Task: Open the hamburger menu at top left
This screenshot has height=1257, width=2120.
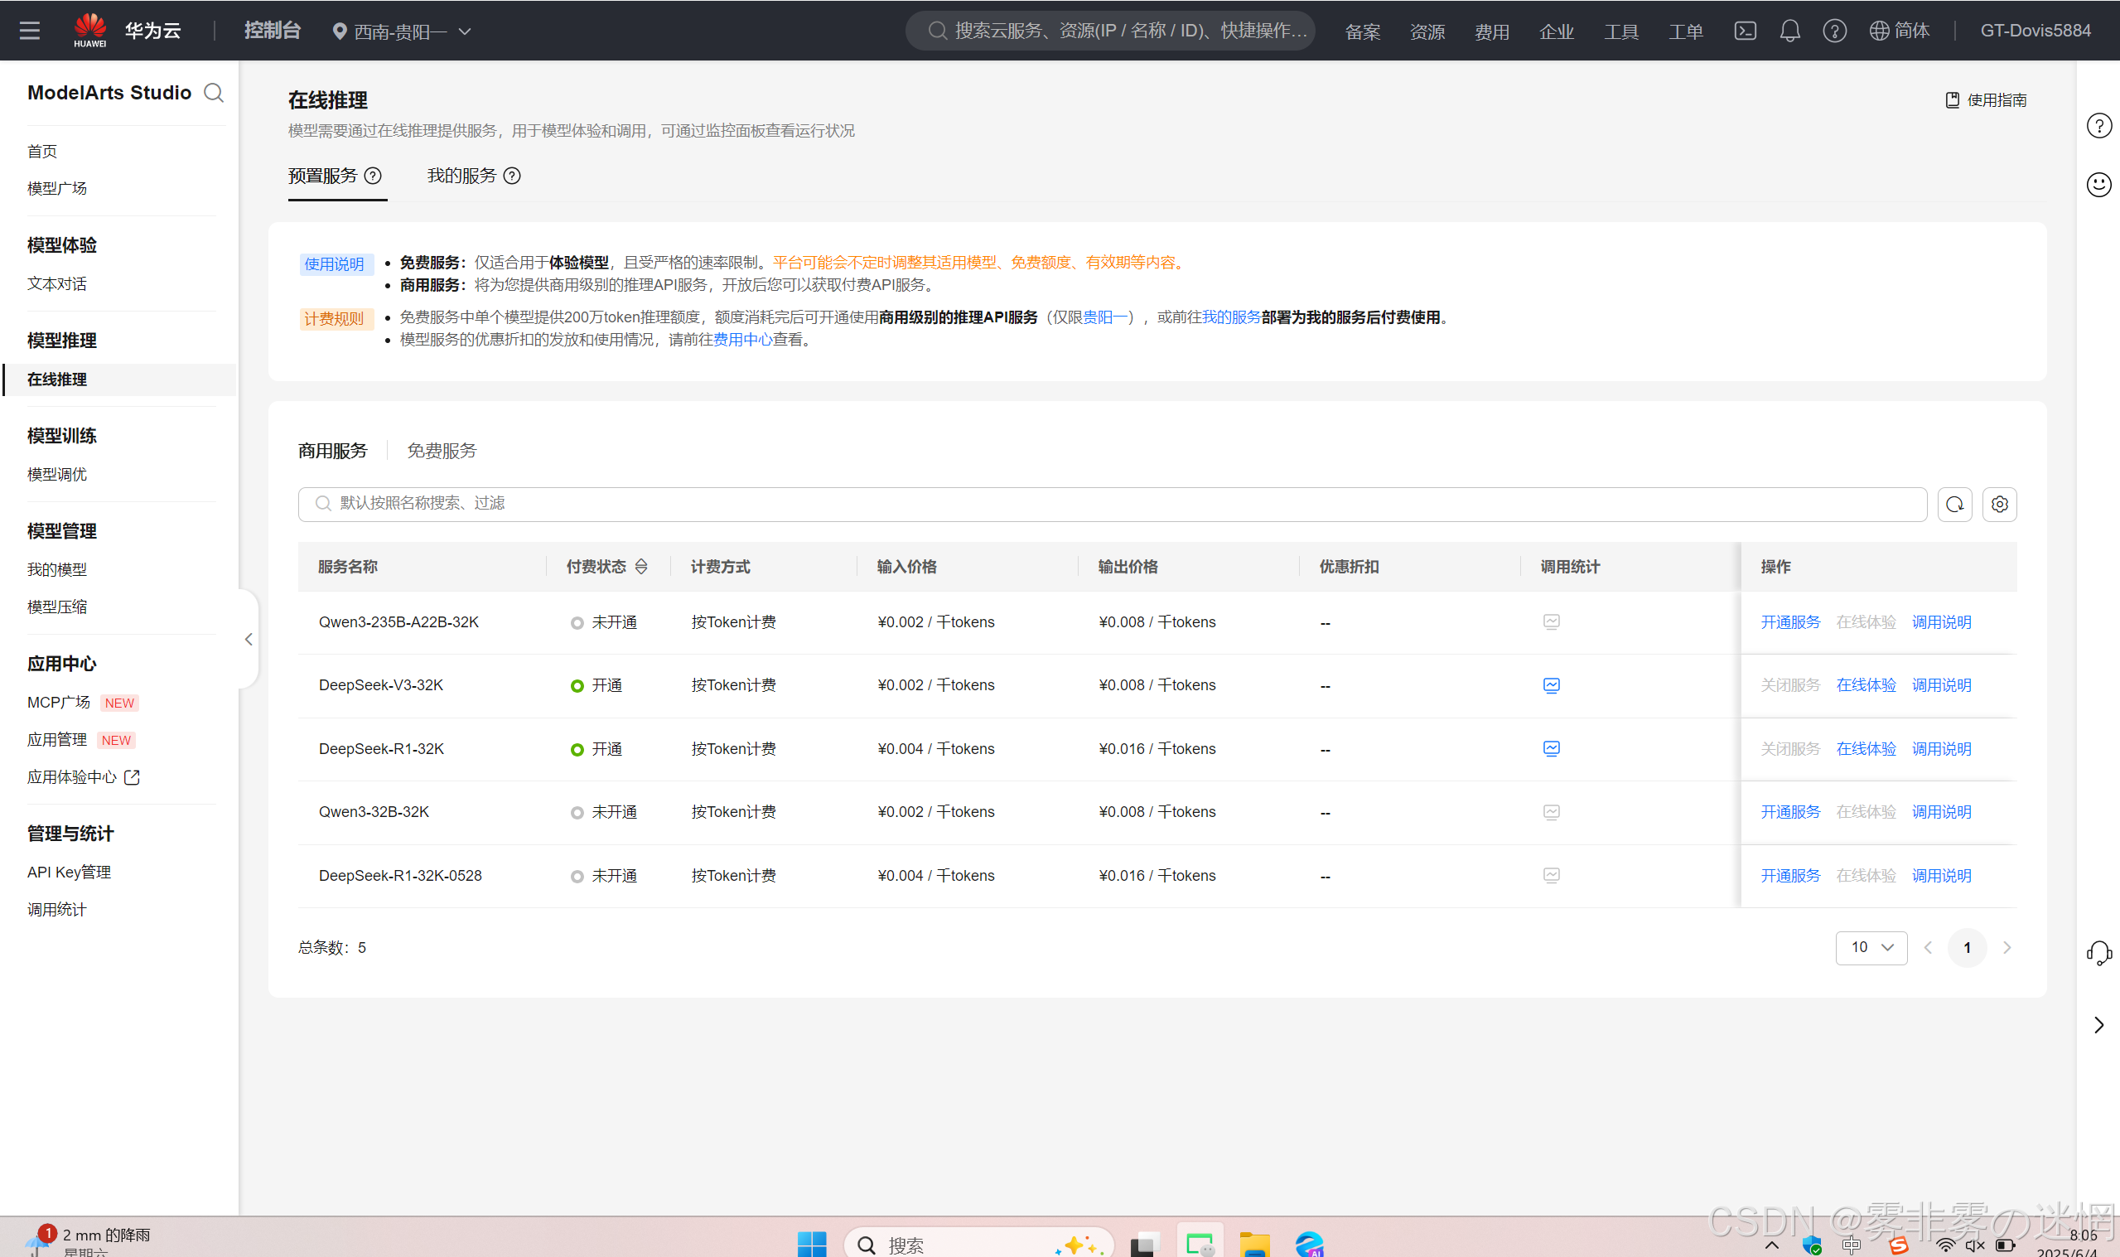Action: [30, 31]
